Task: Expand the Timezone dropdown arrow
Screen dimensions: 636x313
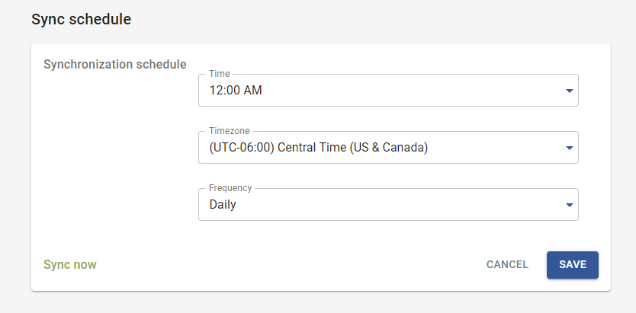Action: [x=569, y=149]
